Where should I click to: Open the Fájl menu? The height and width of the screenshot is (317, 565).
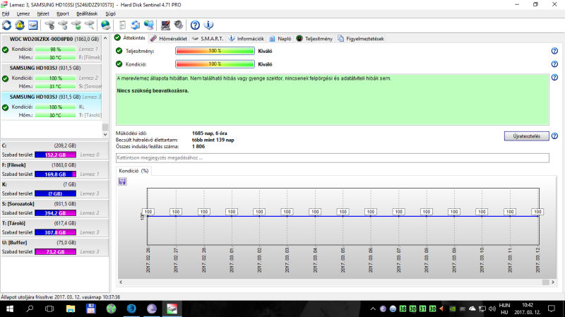click(x=6, y=13)
